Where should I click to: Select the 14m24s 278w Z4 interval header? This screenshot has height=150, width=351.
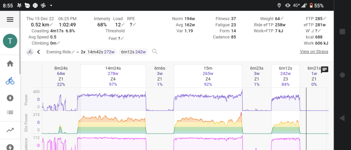coord(112,76)
